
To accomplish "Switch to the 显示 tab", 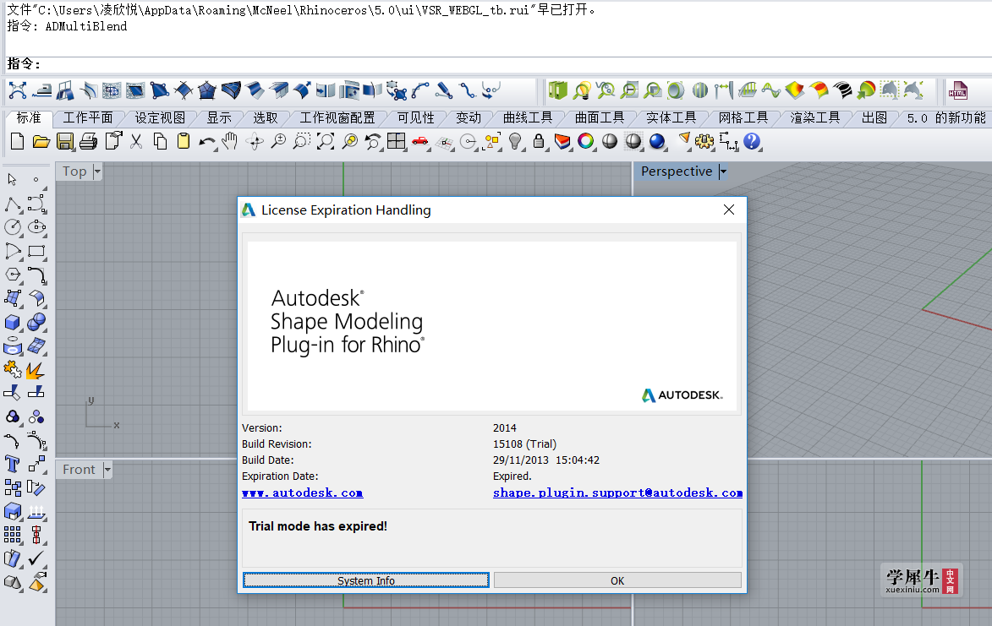I will [219, 118].
